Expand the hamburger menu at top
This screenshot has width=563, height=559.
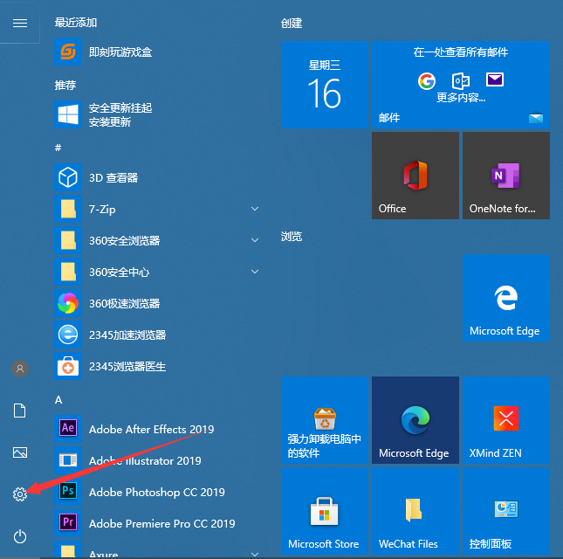(x=20, y=23)
